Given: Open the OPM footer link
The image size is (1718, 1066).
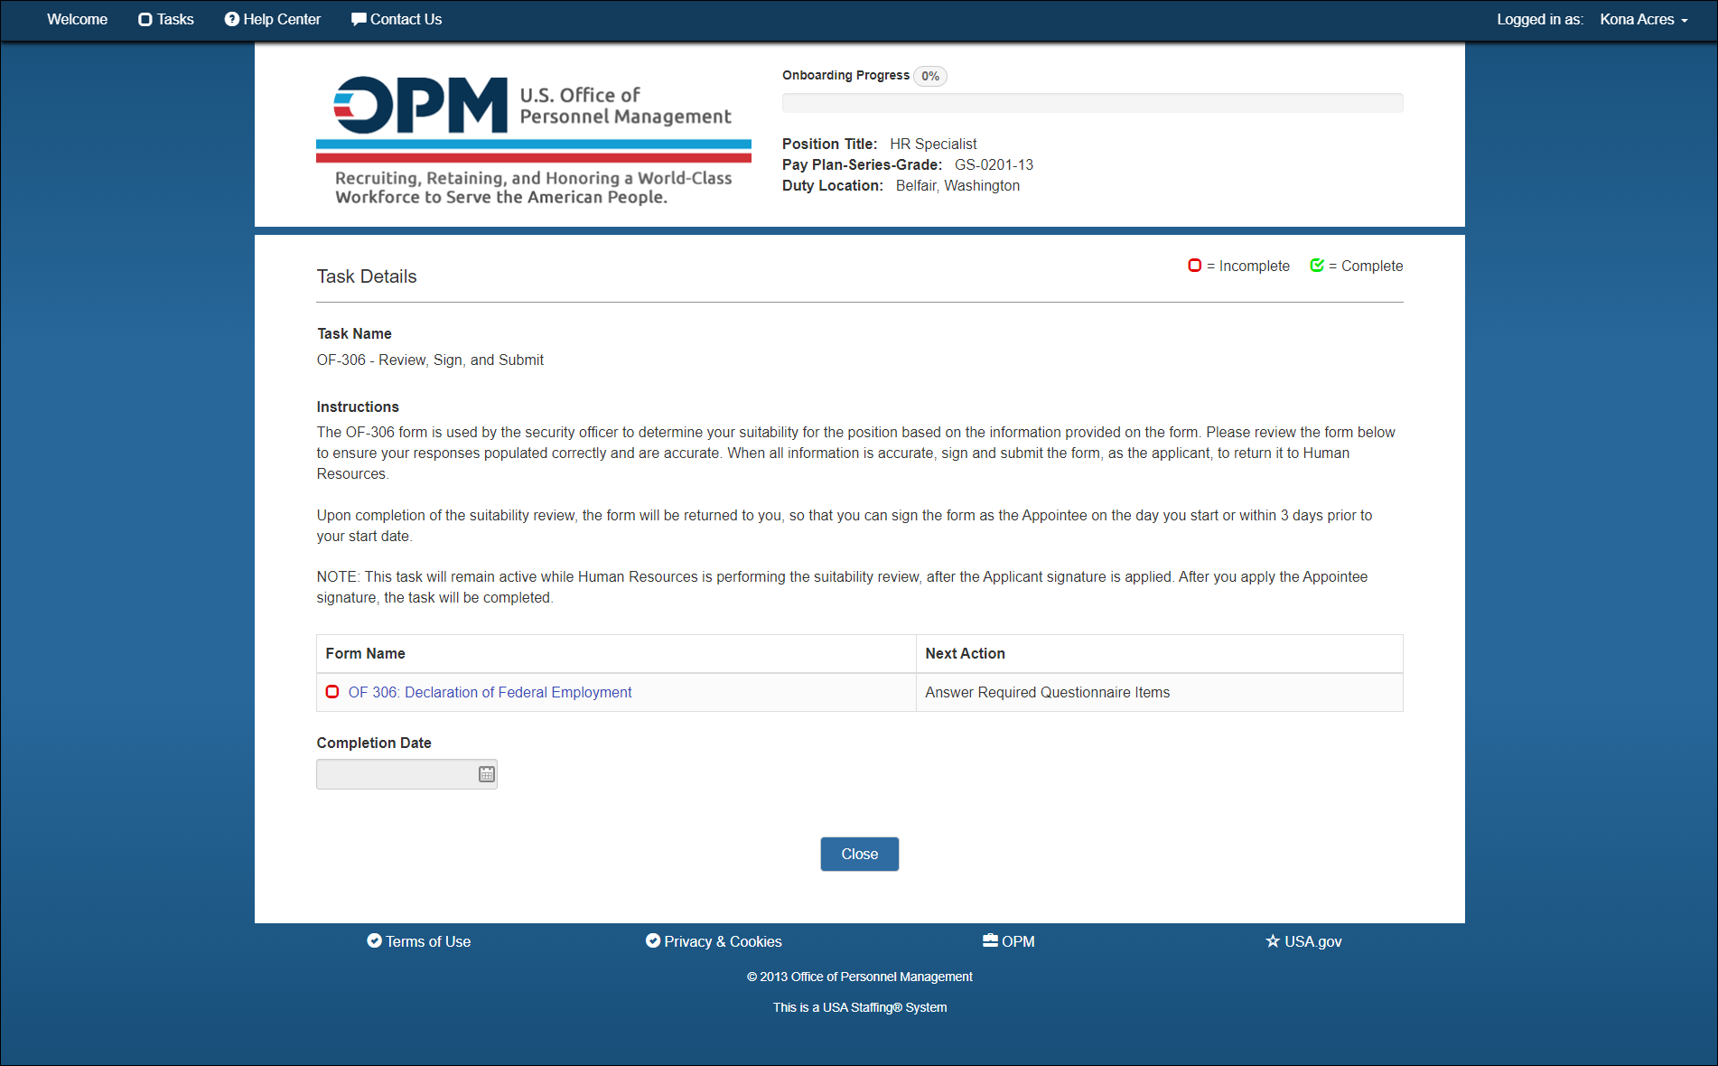Looking at the screenshot, I should click(1009, 941).
